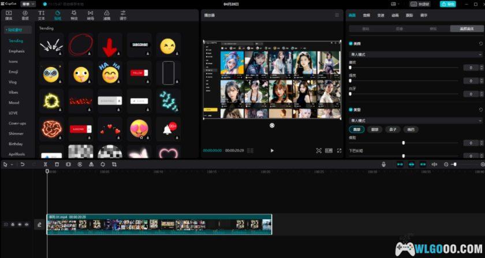The height and width of the screenshot is (258, 485).
Task: Switch to the second inspector tab (Audio)
Action: [x=366, y=15]
